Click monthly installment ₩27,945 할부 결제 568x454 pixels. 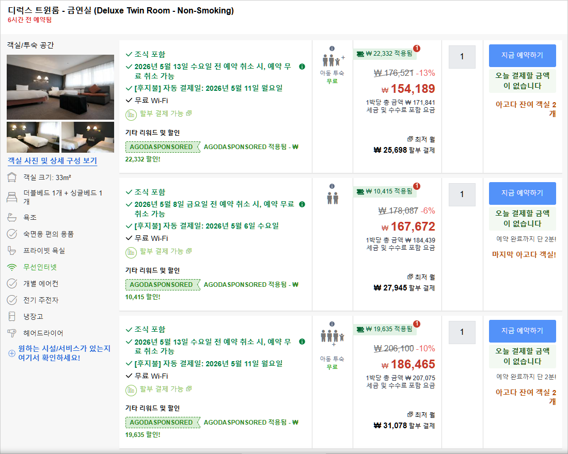(404, 288)
